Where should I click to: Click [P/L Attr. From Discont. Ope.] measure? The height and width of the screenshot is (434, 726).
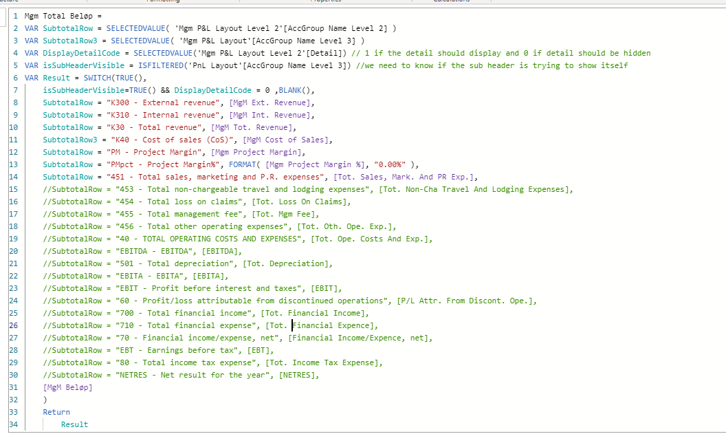click(x=464, y=301)
